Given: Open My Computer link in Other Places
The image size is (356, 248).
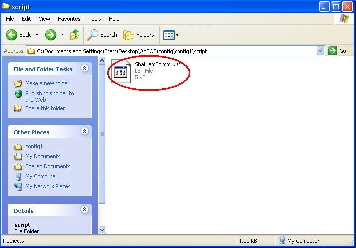Looking at the screenshot, I should click(41, 176).
